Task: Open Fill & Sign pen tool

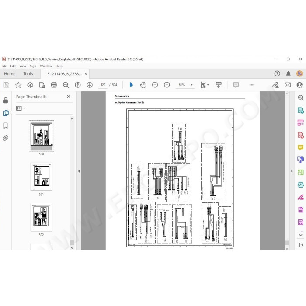Action: (x=301, y=197)
